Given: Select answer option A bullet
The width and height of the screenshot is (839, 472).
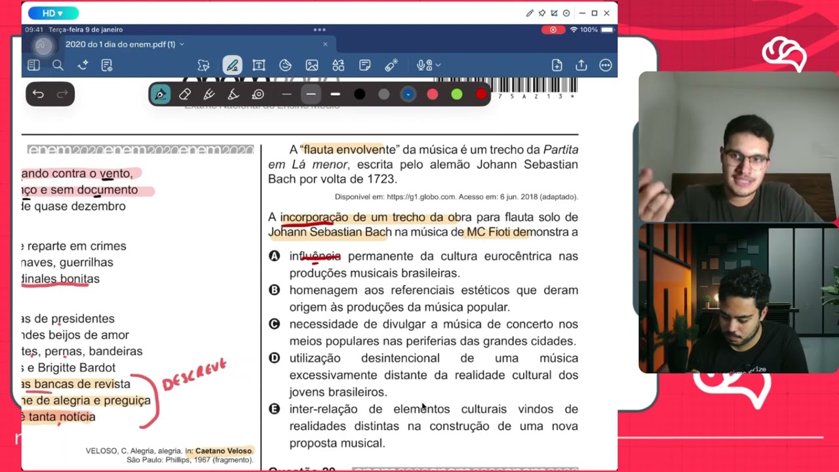Looking at the screenshot, I should click(x=275, y=256).
